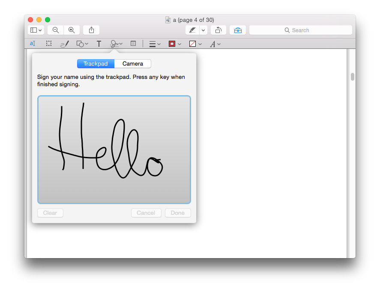Switch to the Trackpad tab
The width and height of the screenshot is (380, 292).
tap(96, 63)
